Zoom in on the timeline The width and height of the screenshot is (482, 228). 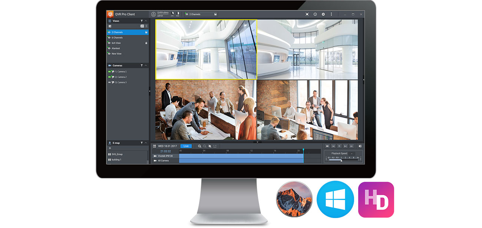200,146
